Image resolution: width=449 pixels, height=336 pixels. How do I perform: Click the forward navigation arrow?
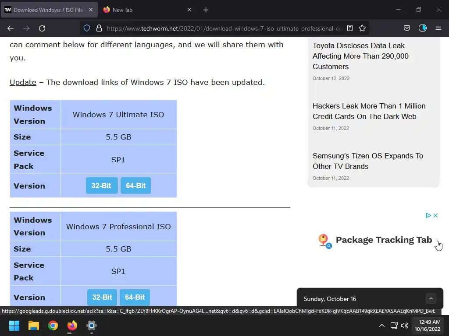(26, 28)
